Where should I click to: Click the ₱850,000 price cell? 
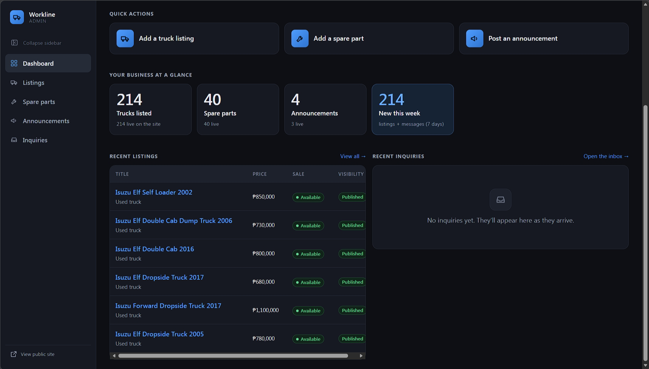tap(264, 197)
